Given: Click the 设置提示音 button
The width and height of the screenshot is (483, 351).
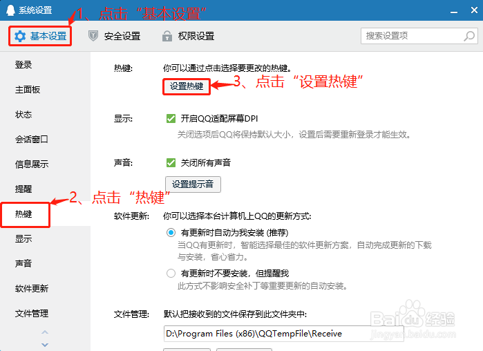Looking at the screenshot, I should point(193,184).
